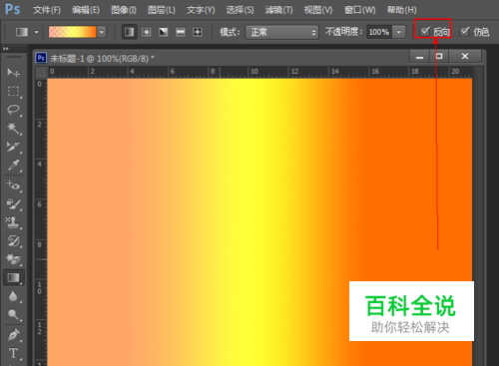Toggle the 反向 reverse checkbox

pyautogui.click(x=425, y=32)
